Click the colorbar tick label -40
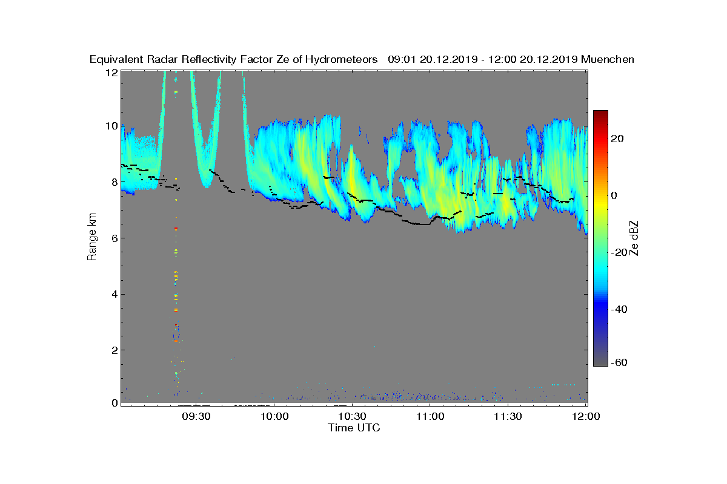 tap(619, 309)
